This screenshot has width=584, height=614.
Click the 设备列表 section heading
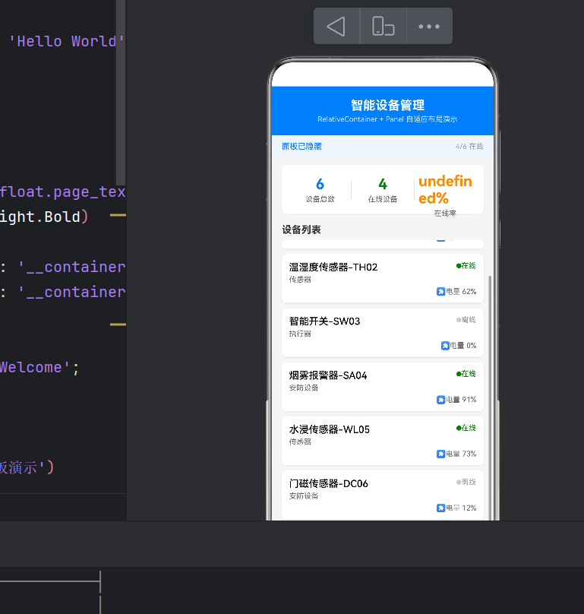click(x=301, y=229)
